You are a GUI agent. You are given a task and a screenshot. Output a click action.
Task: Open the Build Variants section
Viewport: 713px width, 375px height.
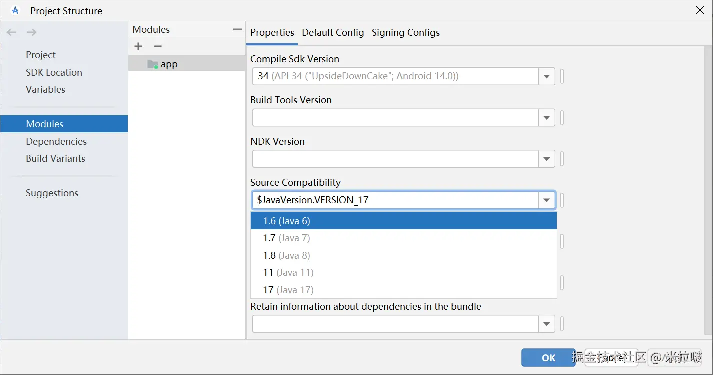pyautogui.click(x=55, y=158)
